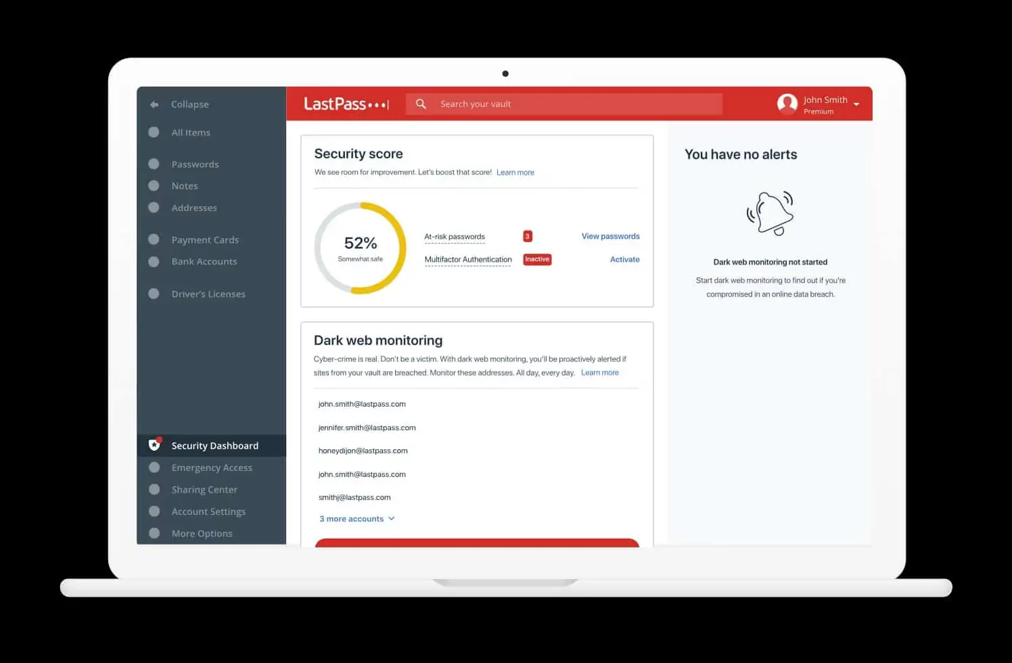Collapse the sidebar navigation

(154, 104)
